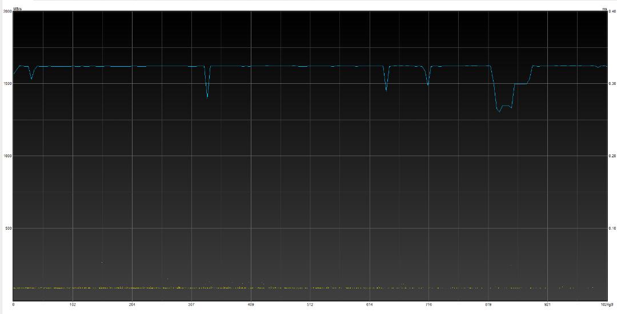Click the 0.10 access time label
Image resolution: width=617 pixels, height=314 pixels.
[x=612, y=229]
